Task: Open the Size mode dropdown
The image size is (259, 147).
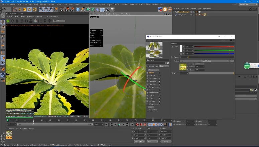Action: pos(152,141)
